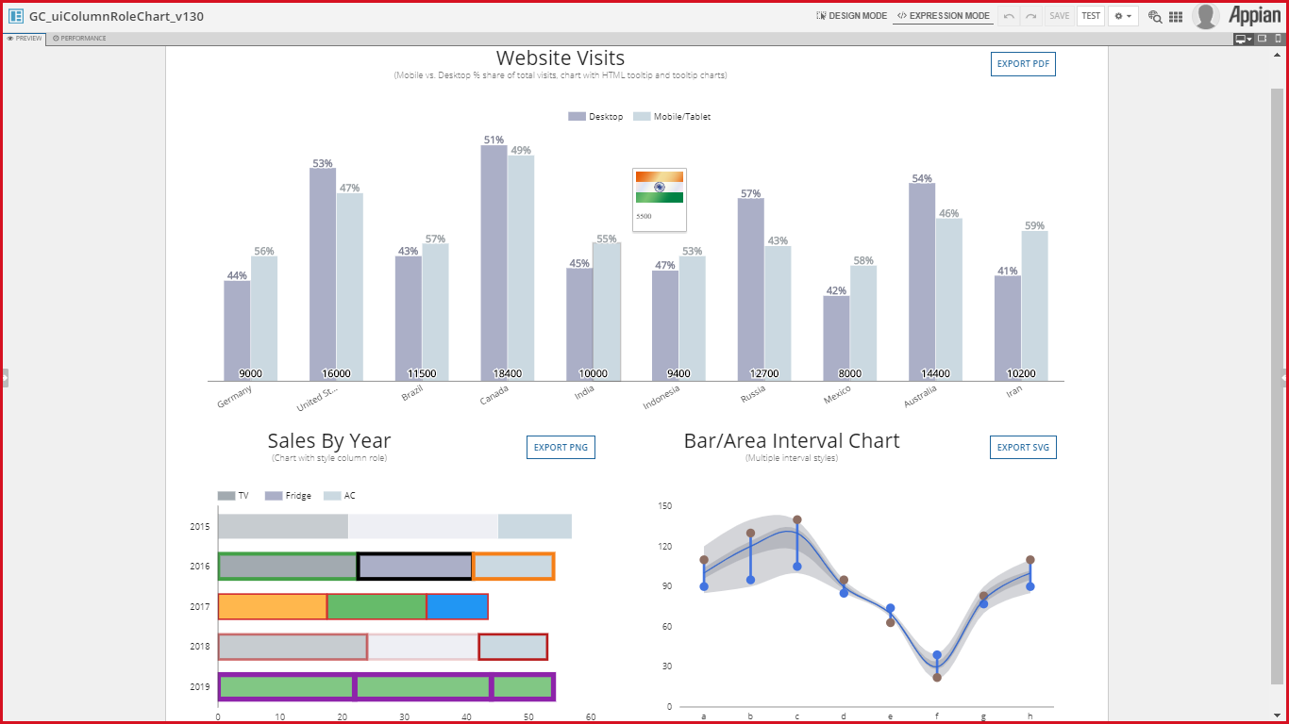Viewport: 1289px width, 724px height.
Task: Toggle Mobile/Tablet series in legend
Action: (x=672, y=117)
